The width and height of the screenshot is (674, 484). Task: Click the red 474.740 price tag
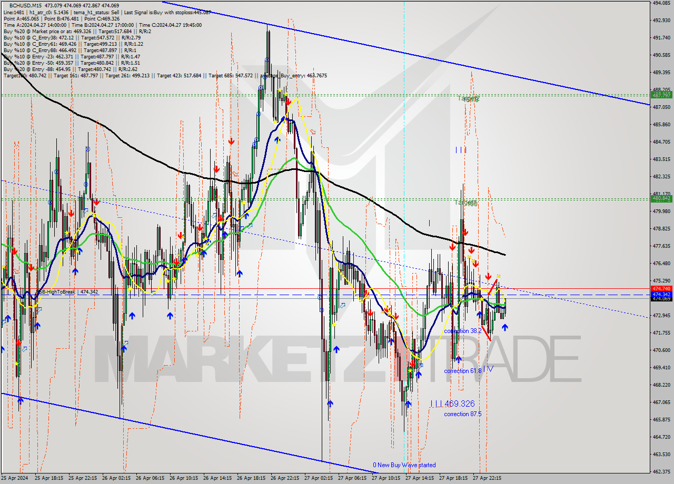(661, 289)
